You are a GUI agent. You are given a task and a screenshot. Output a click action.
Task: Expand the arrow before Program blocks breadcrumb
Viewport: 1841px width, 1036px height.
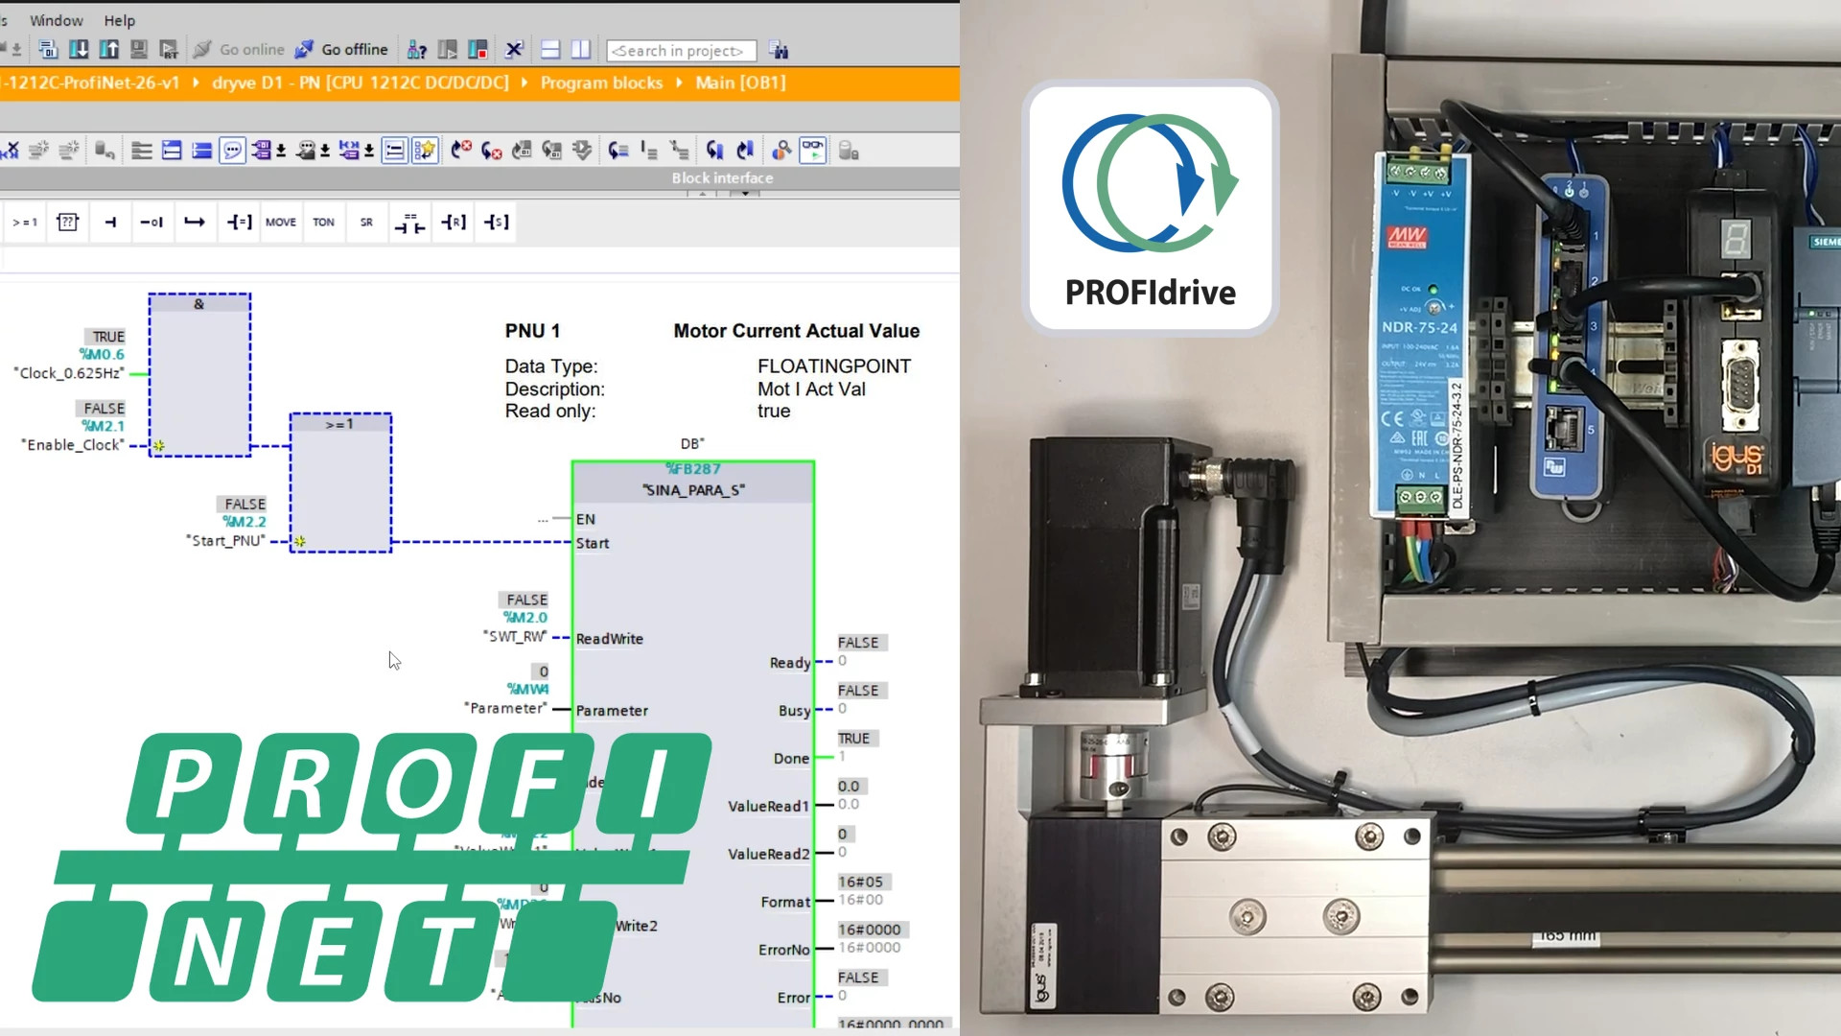click(x=524, y=82)
